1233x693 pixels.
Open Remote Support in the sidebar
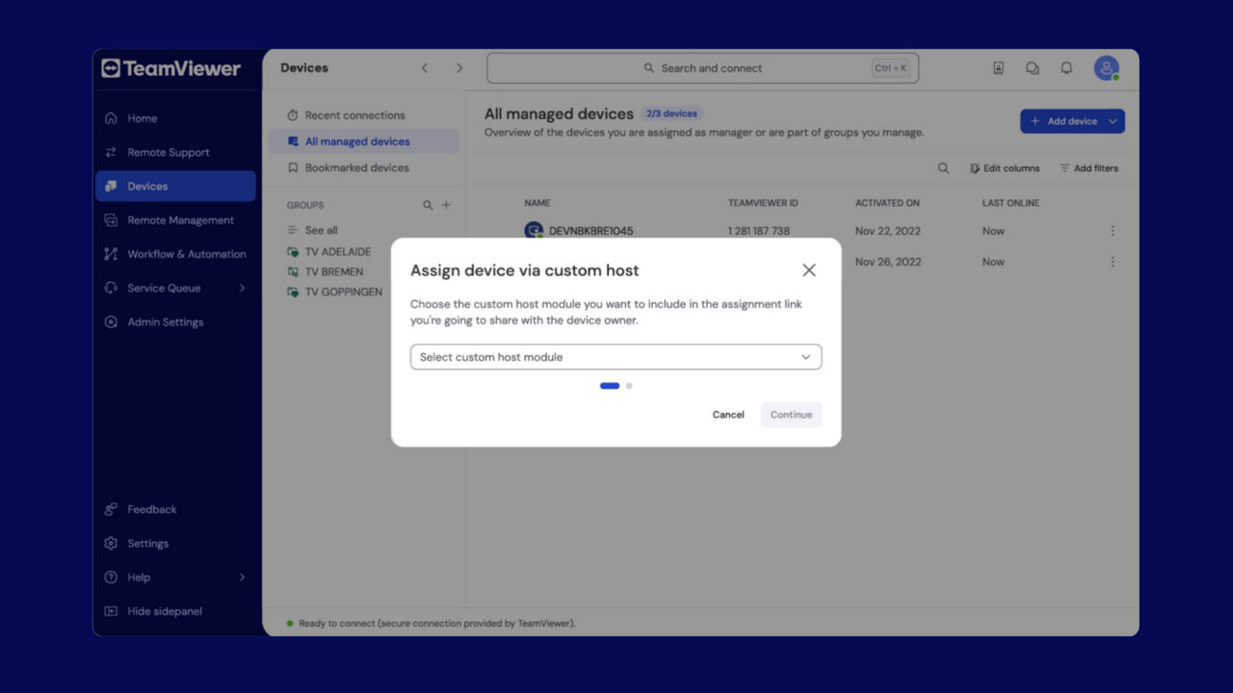175,152
